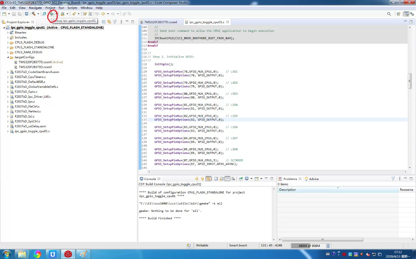Click the Smart Insert status field
This screenshot has height=259, width=416.
(238, 245)
